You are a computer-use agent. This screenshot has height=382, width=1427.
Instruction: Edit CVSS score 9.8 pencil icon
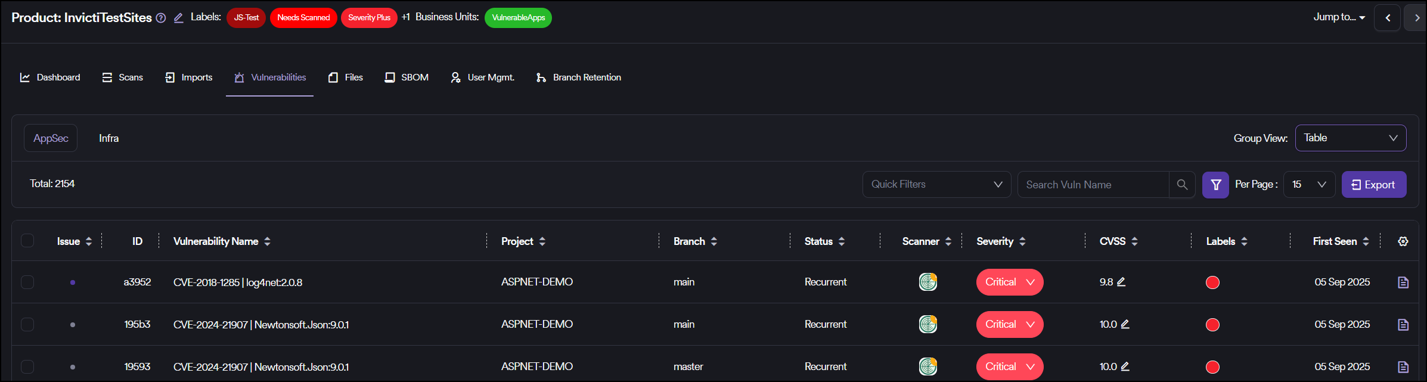[1121, 282]
